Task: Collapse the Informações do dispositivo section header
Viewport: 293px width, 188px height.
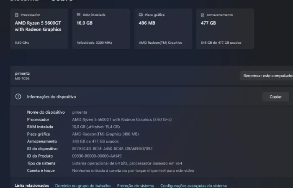Action: point(152,97)
